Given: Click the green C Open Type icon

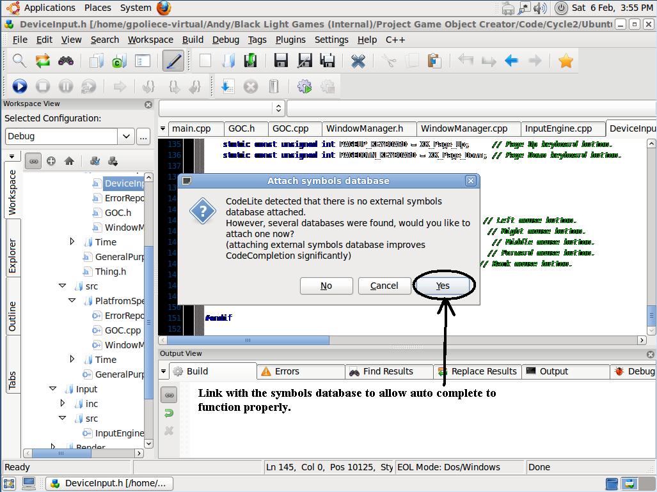Looking at the screenshot, I should pyautogui.click(x=119, y=61).
